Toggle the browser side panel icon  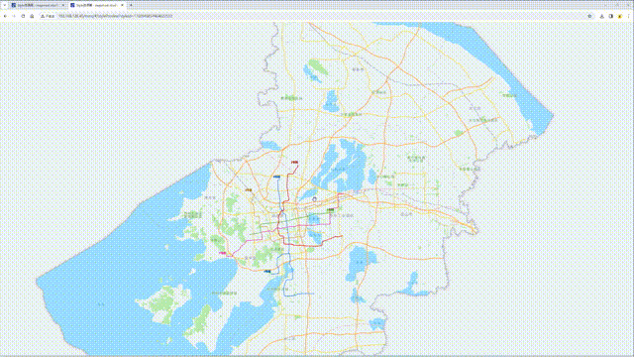click(610, 16)
